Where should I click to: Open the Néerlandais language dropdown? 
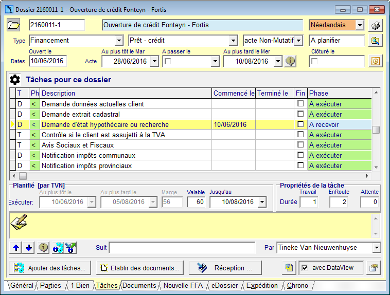pyautogui.click(x=360, y=25)
